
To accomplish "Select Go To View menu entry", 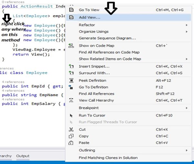I will tap(128, 10).
